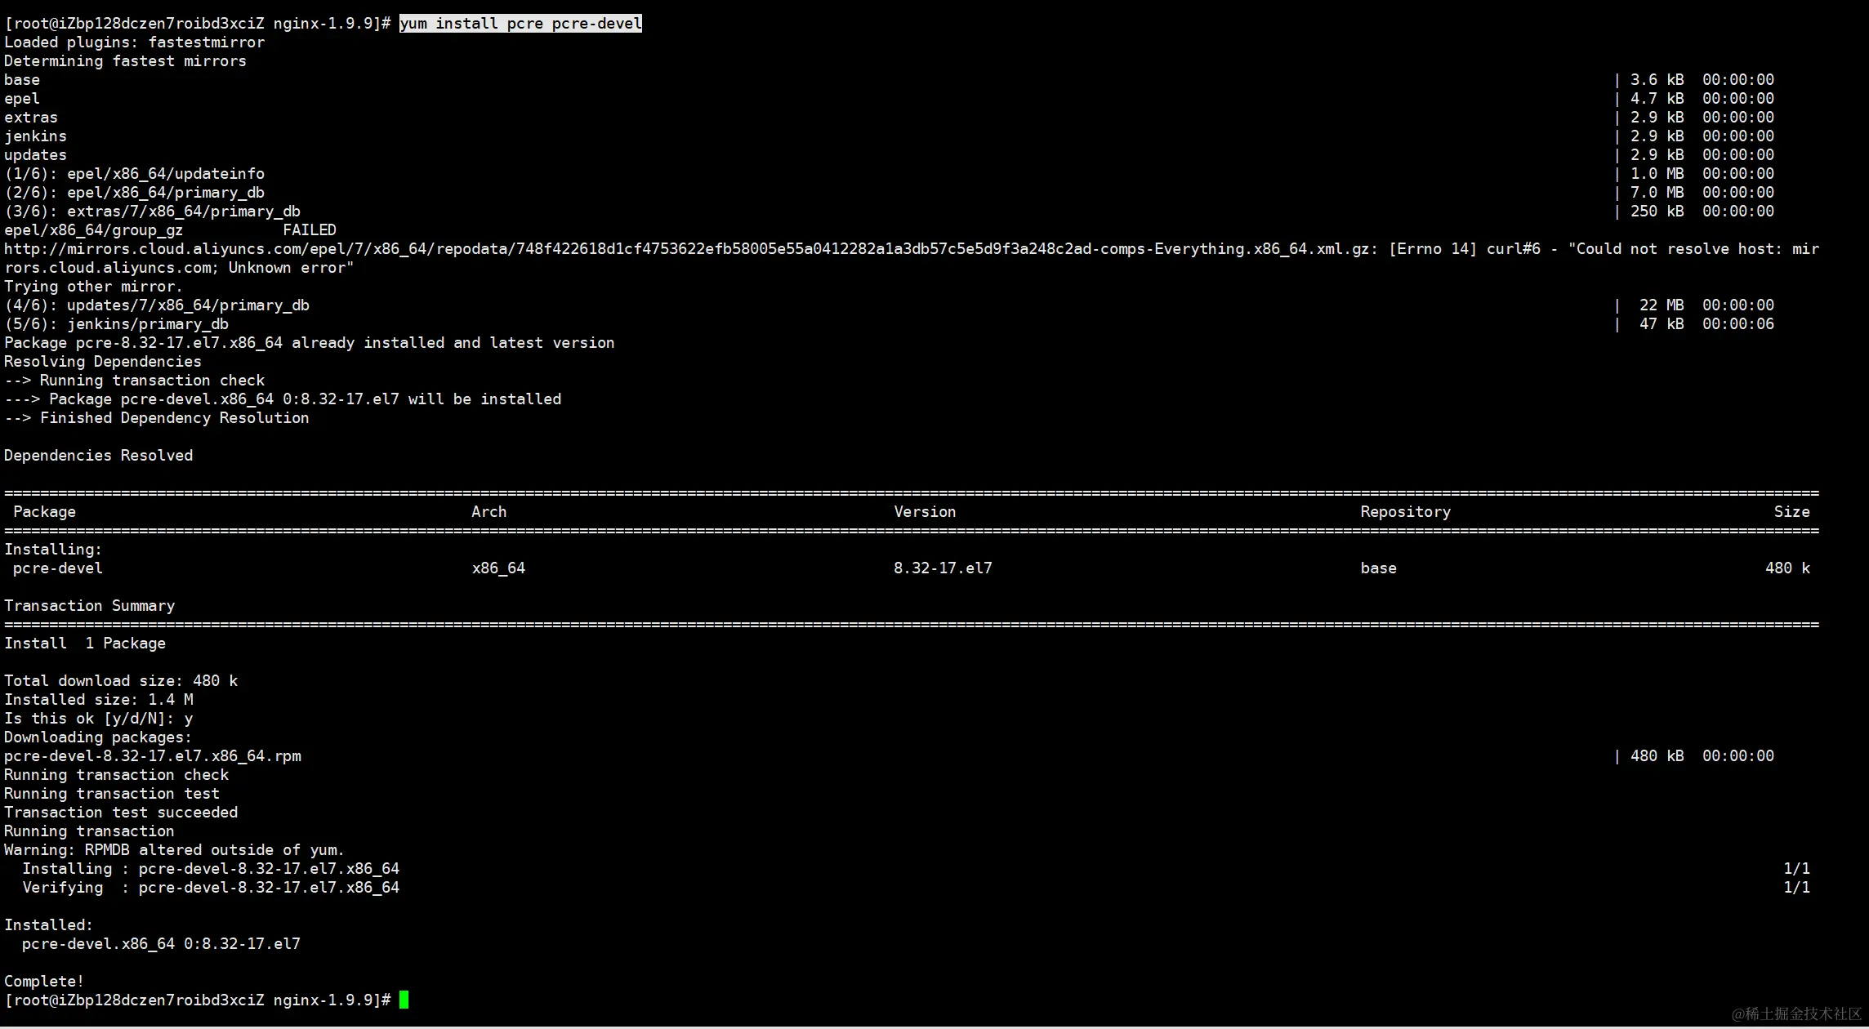Click the '480 kB' download progress value
The image size is (1869, 1029).
1657,756
